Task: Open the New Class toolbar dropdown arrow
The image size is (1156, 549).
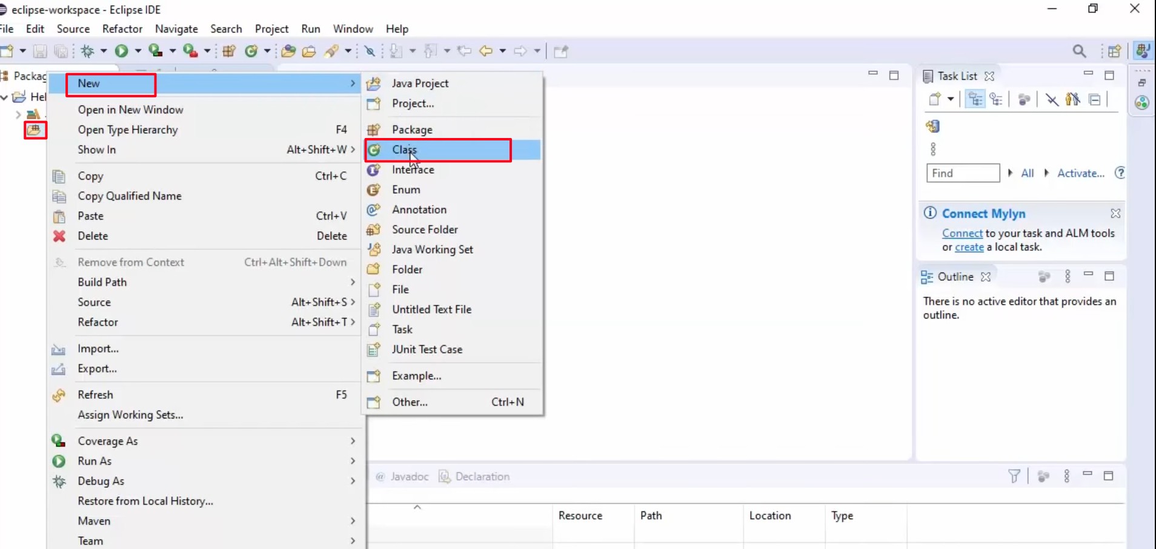Action: coord(267,51)
